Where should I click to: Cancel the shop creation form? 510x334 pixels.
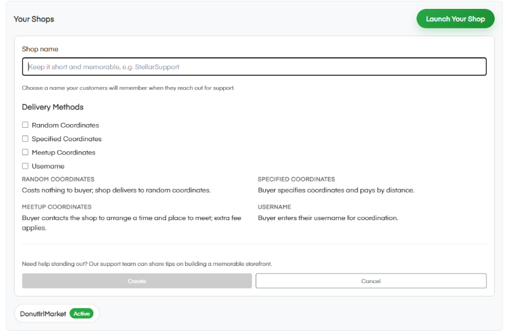coord(371,281)
